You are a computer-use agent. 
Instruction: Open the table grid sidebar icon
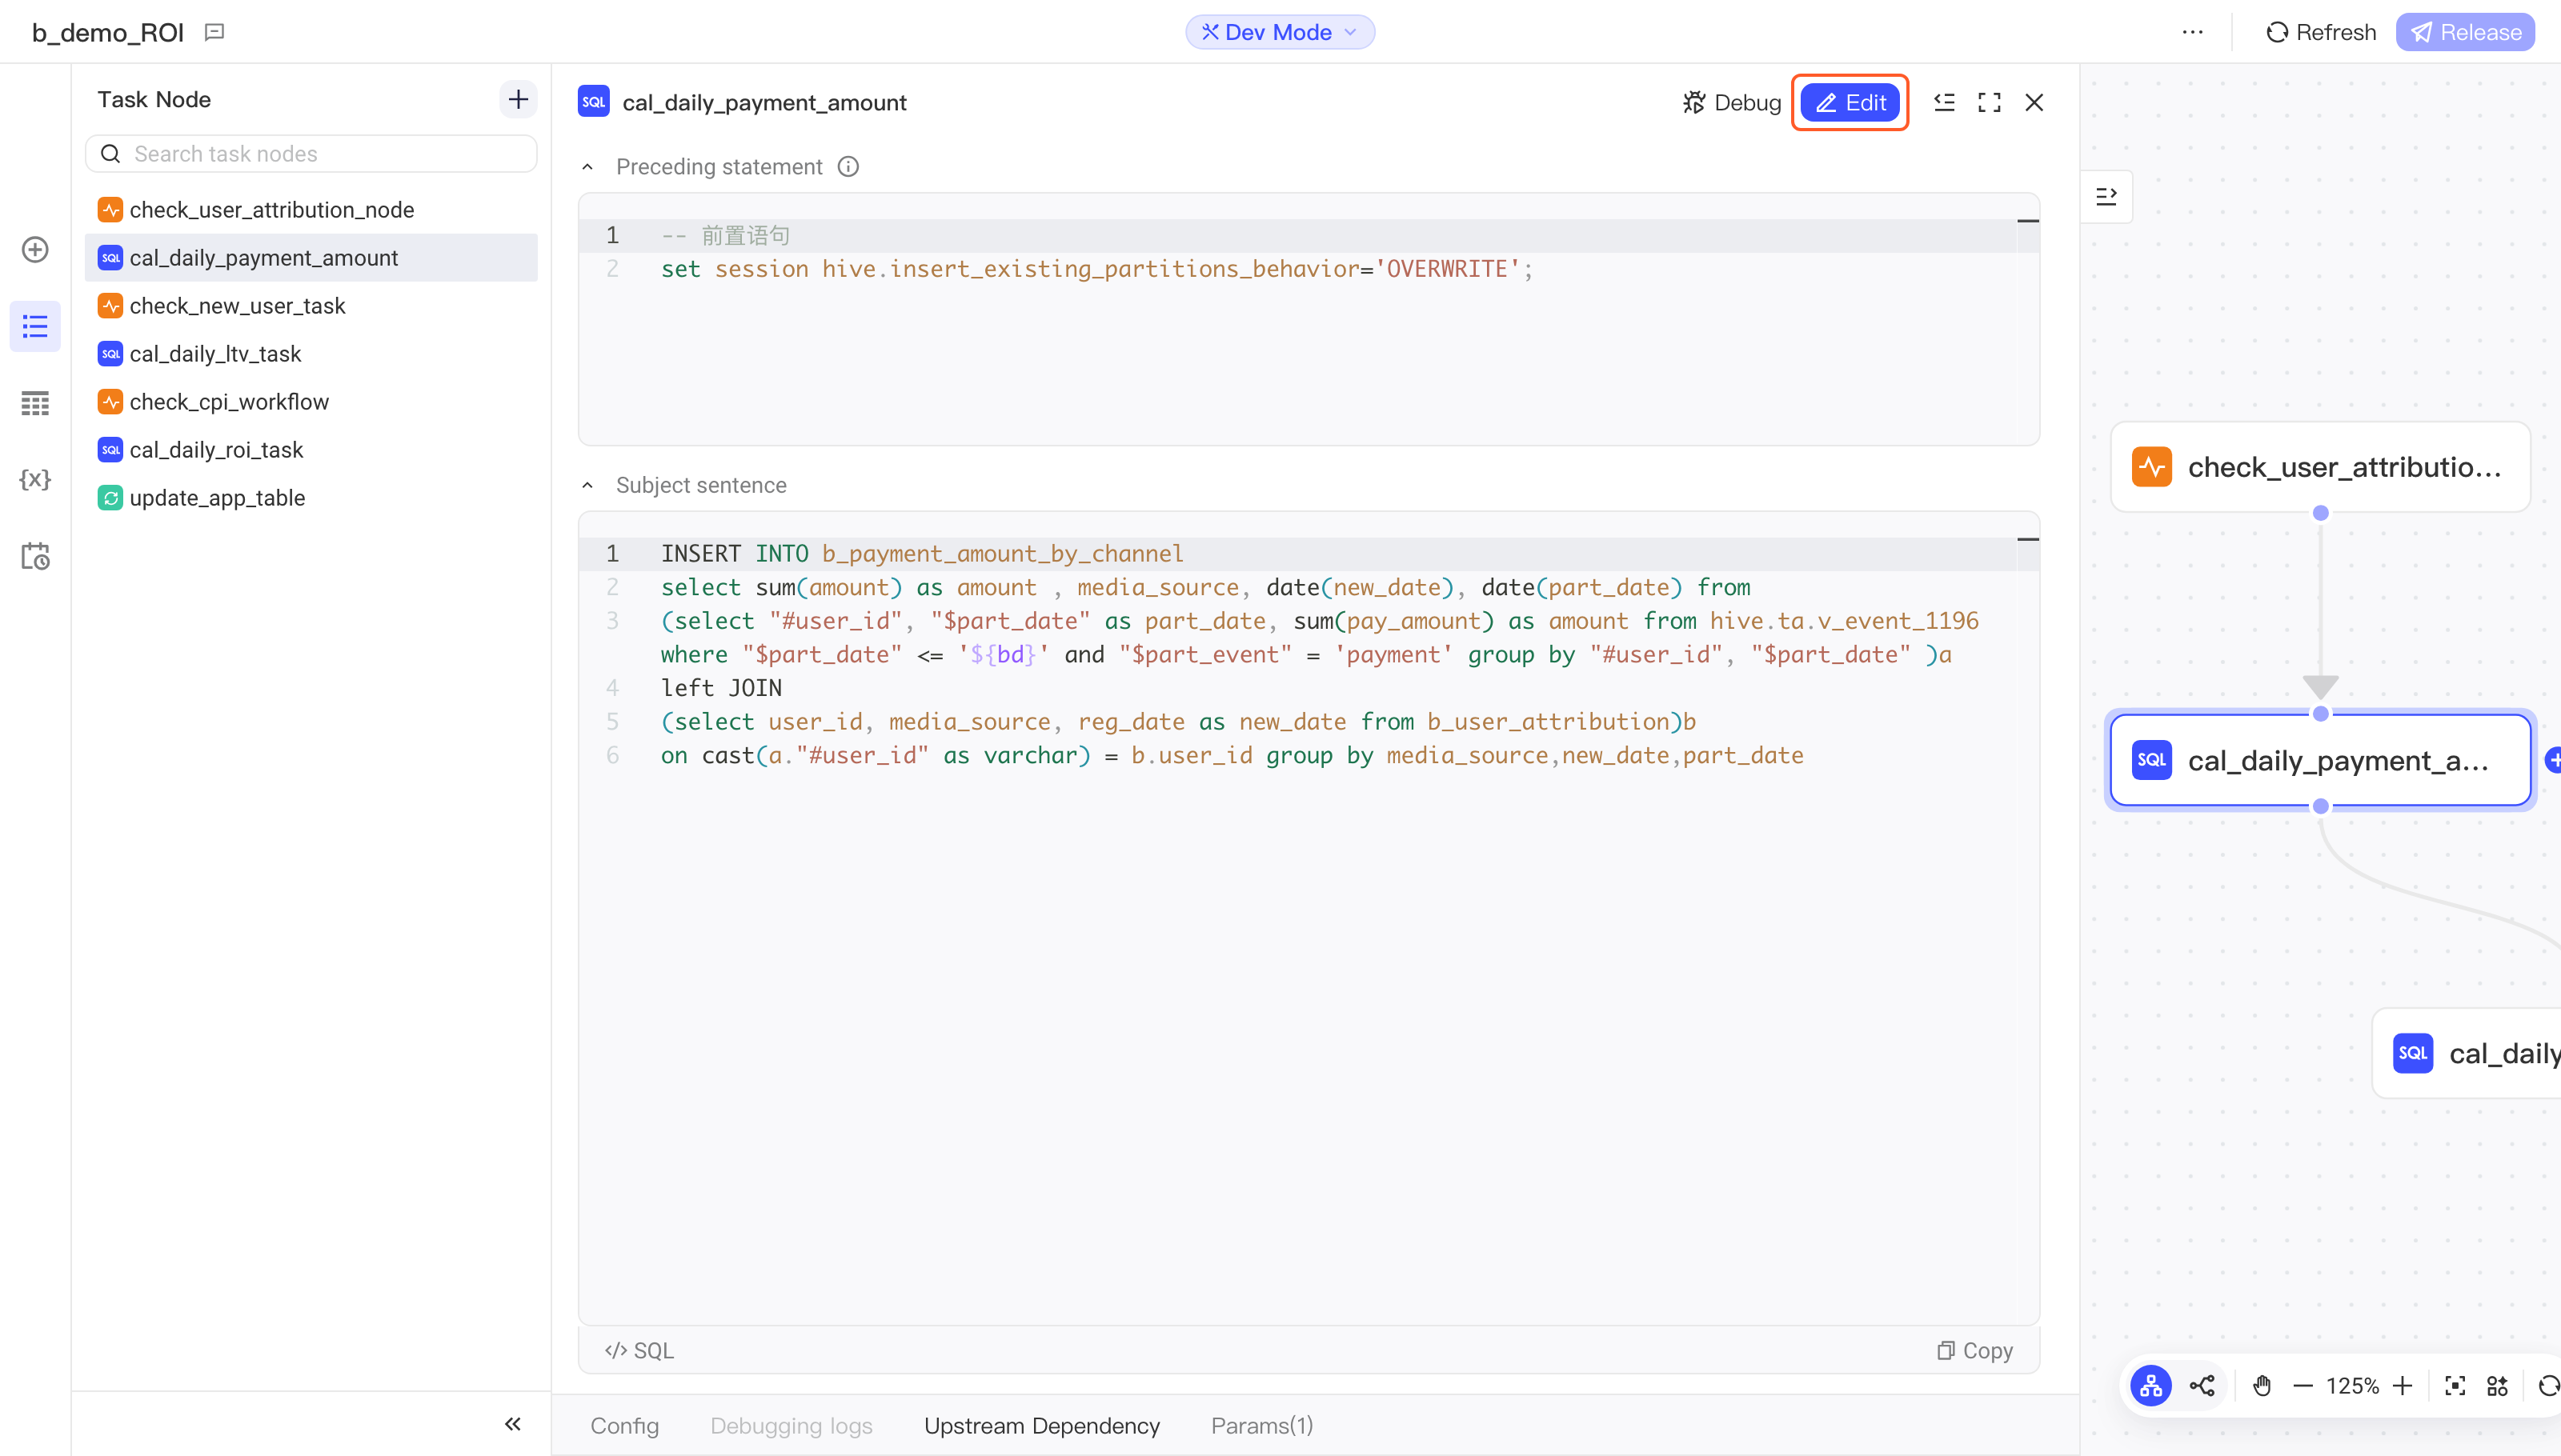click(35, 403)
